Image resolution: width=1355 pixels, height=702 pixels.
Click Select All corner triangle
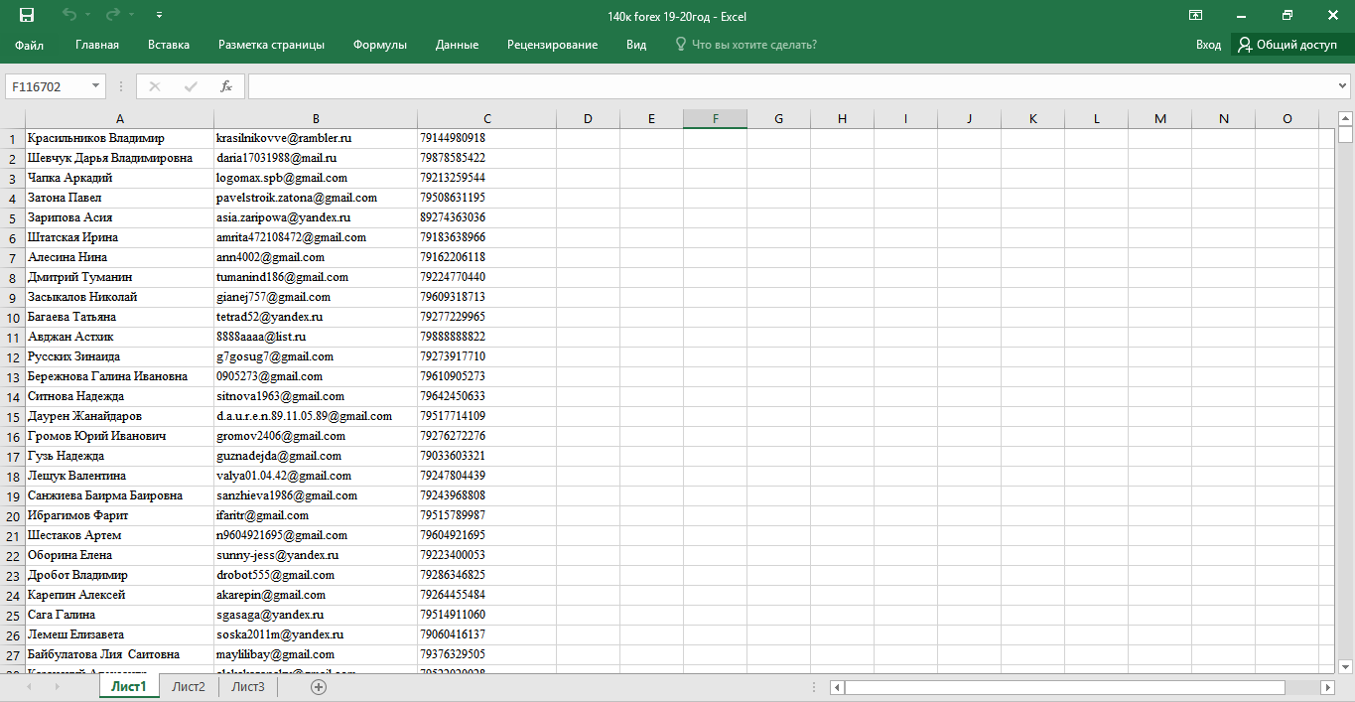point(12,119)
